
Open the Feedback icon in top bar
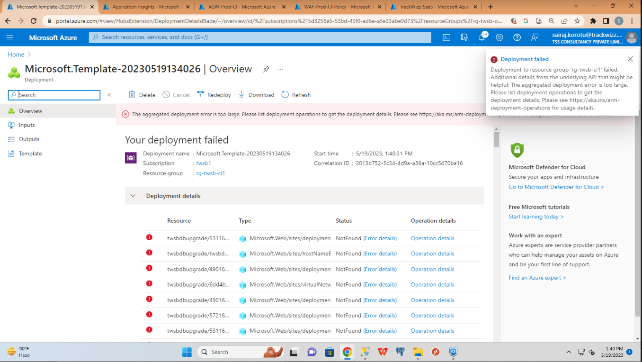click(x=535, y=37)
